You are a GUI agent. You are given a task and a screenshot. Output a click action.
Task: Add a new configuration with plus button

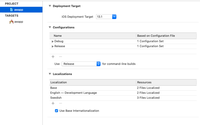coord(53,57)
